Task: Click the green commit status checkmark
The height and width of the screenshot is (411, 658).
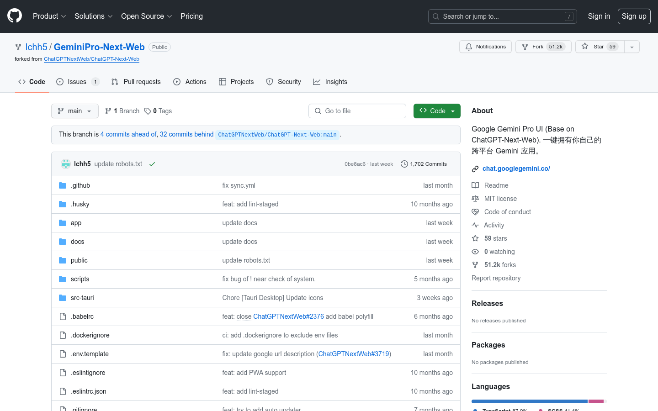Action: pos(152,164)
